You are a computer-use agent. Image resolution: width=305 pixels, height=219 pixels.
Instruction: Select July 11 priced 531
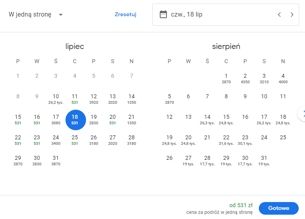point(75,99)
